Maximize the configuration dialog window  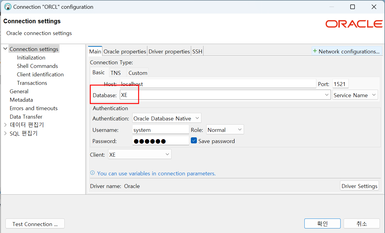pyautogui.click(x=352, y=7)
